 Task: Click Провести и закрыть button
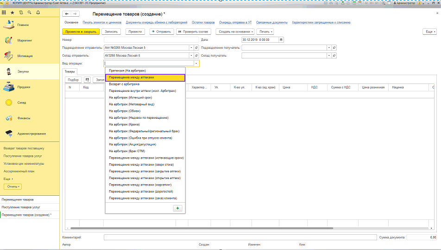point(80,32)
